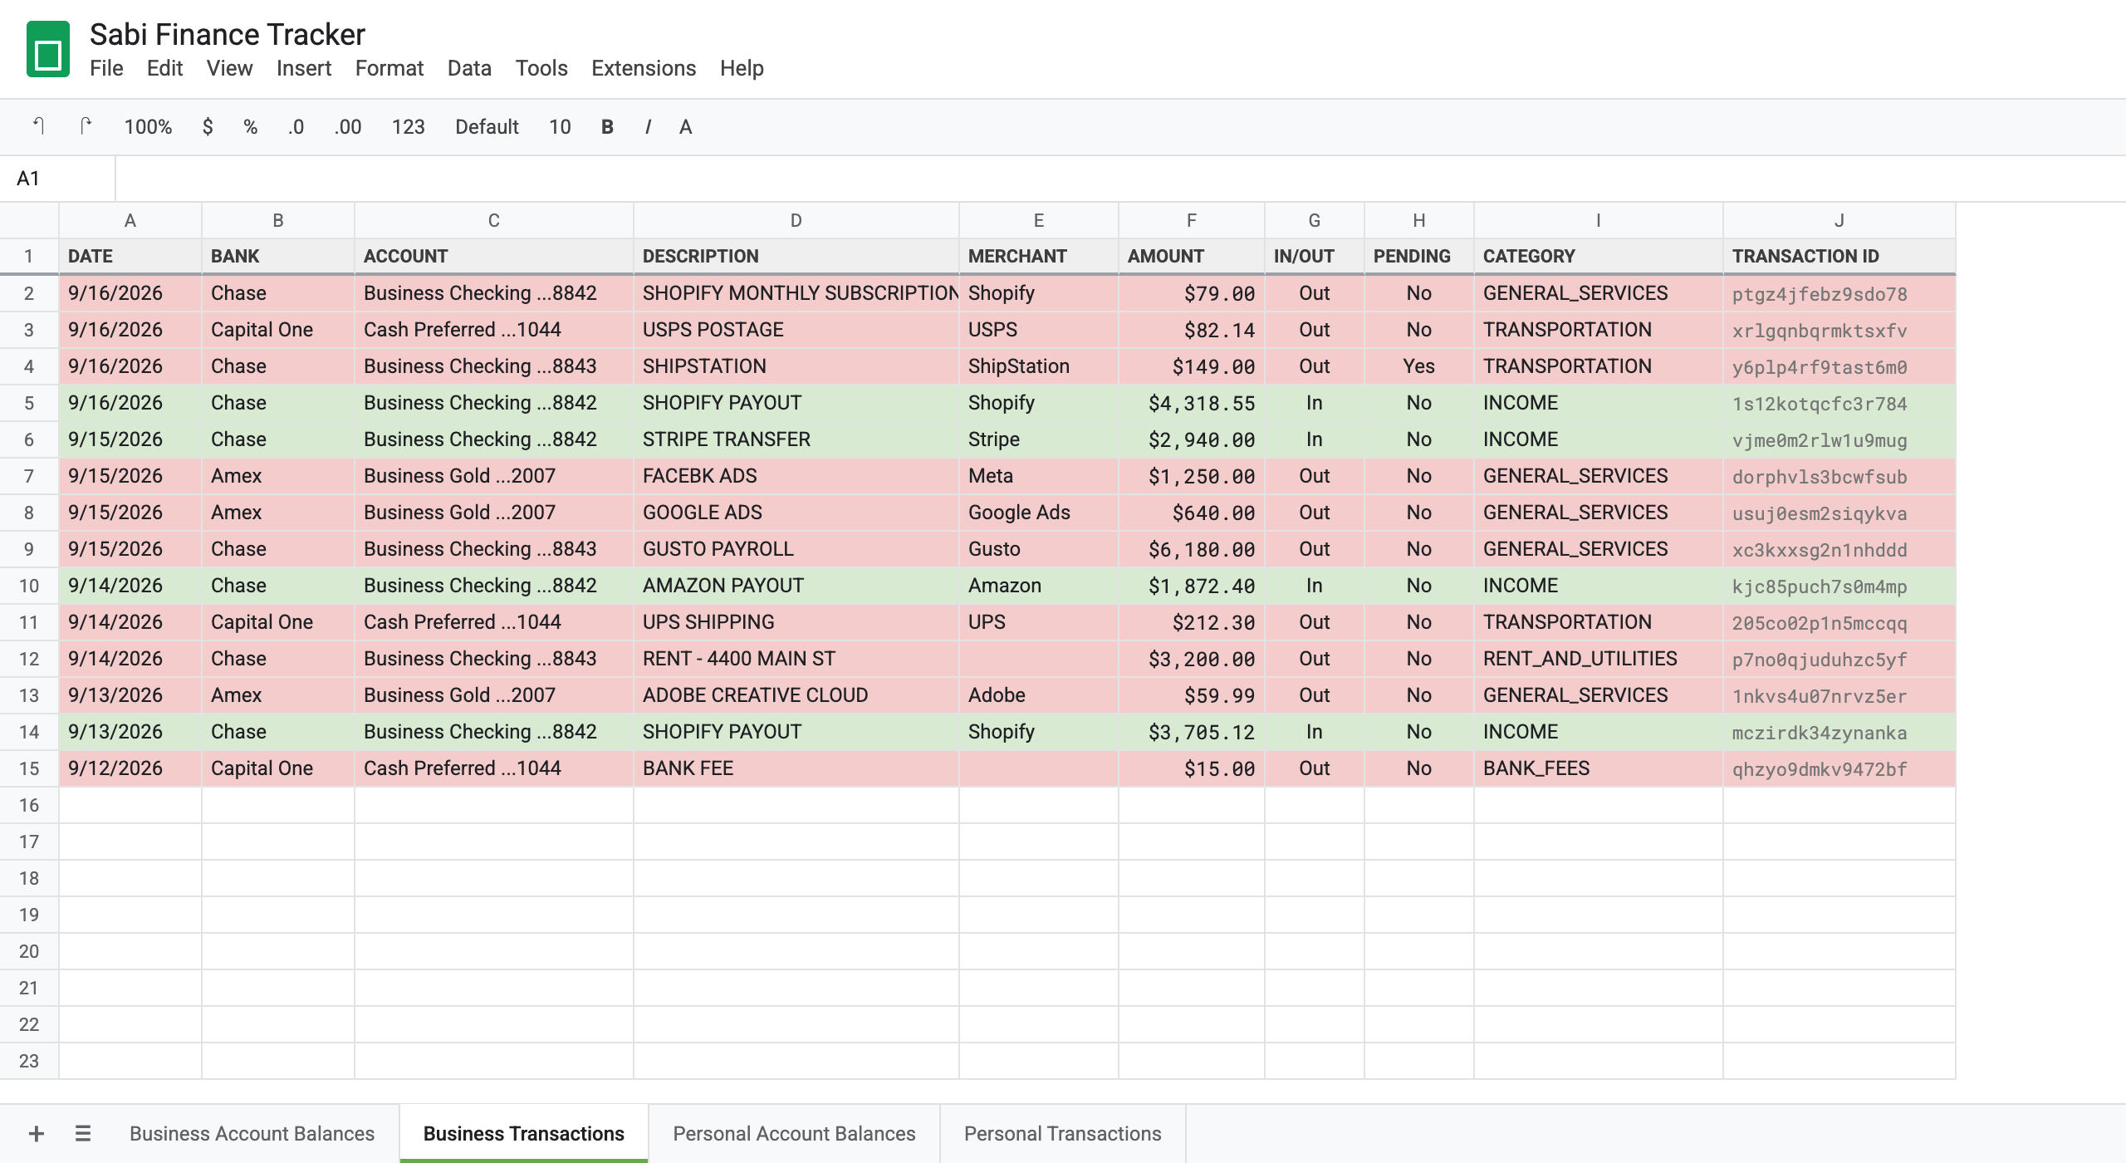The image size is (2126, 1163).
Task: Select column A header
Action: pyautogui.click(x=130, y=220)
